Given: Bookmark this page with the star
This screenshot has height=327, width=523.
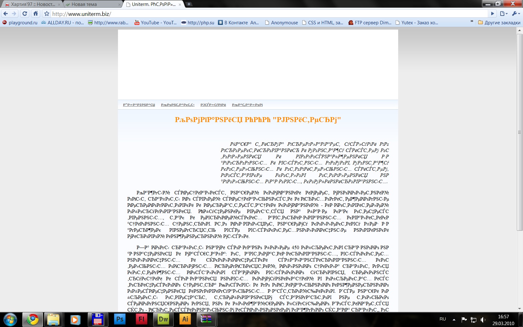Looking at the screenshot, I should 47,14.
